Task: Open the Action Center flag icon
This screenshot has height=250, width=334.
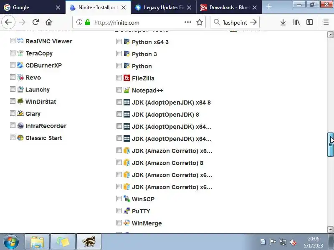Action: pyautogui.click(x=273, y=242)
